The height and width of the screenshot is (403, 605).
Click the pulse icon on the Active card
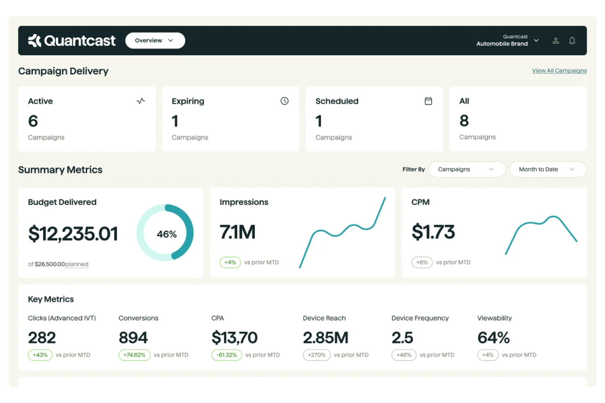pyautogui.click(x=141, y=101)
